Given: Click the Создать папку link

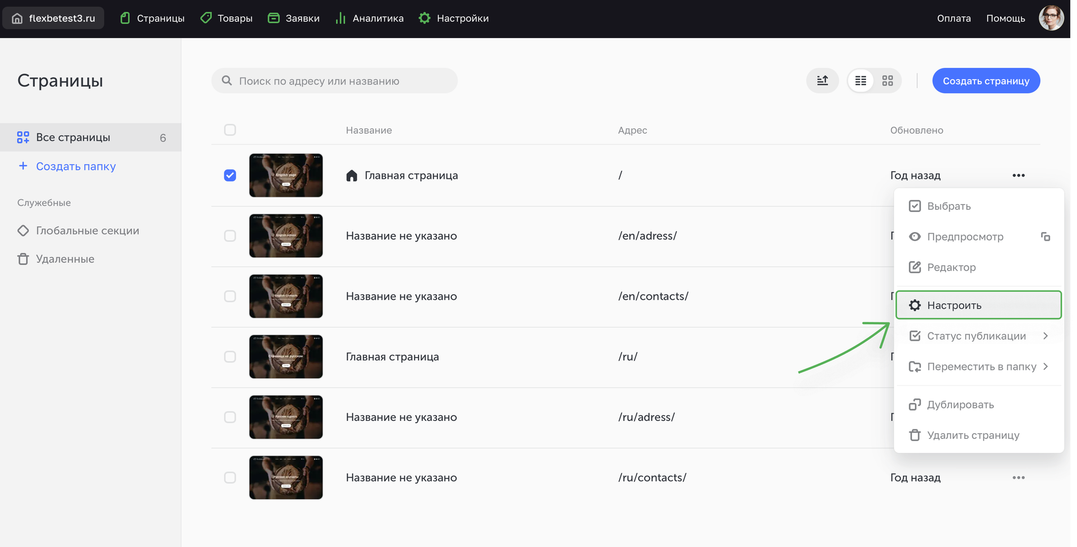Looking at the screenshot, I should (x=76, y=166).
